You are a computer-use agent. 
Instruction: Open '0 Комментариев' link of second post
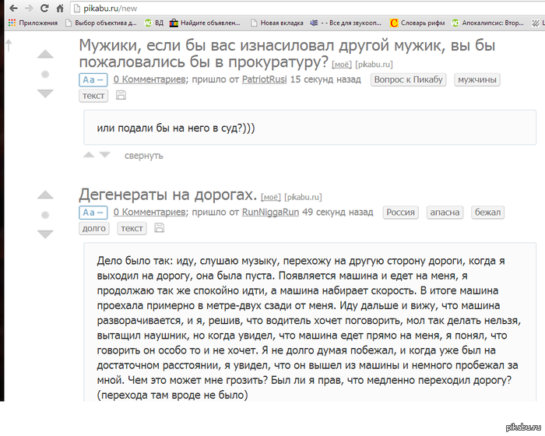(x=149, y=213)
